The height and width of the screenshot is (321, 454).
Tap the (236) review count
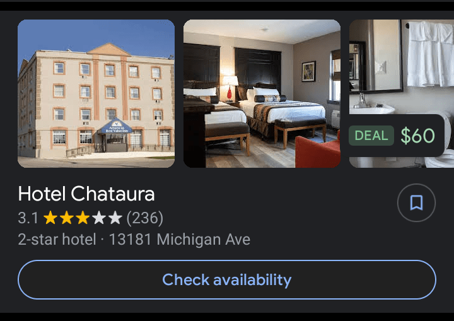[x=145, y=218]
